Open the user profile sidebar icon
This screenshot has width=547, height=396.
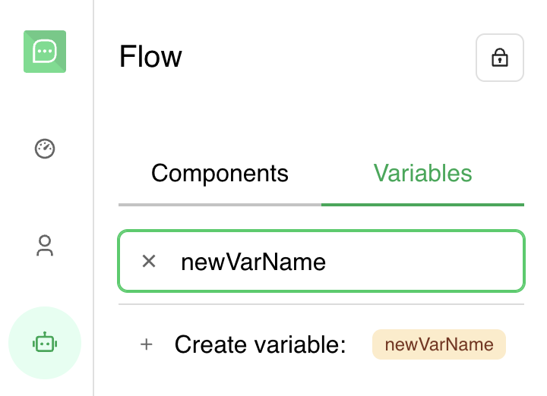45,246
